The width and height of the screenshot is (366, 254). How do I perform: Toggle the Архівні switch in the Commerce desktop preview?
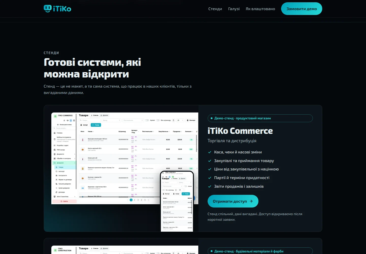tap(147, 120)
